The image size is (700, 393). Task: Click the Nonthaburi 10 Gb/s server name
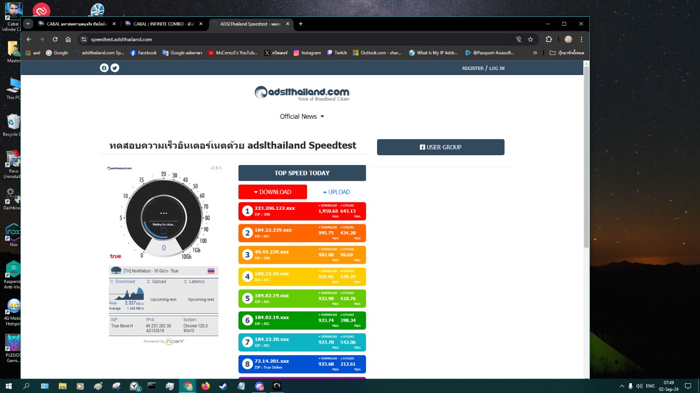pyautogui.click(x=151, y=271)
